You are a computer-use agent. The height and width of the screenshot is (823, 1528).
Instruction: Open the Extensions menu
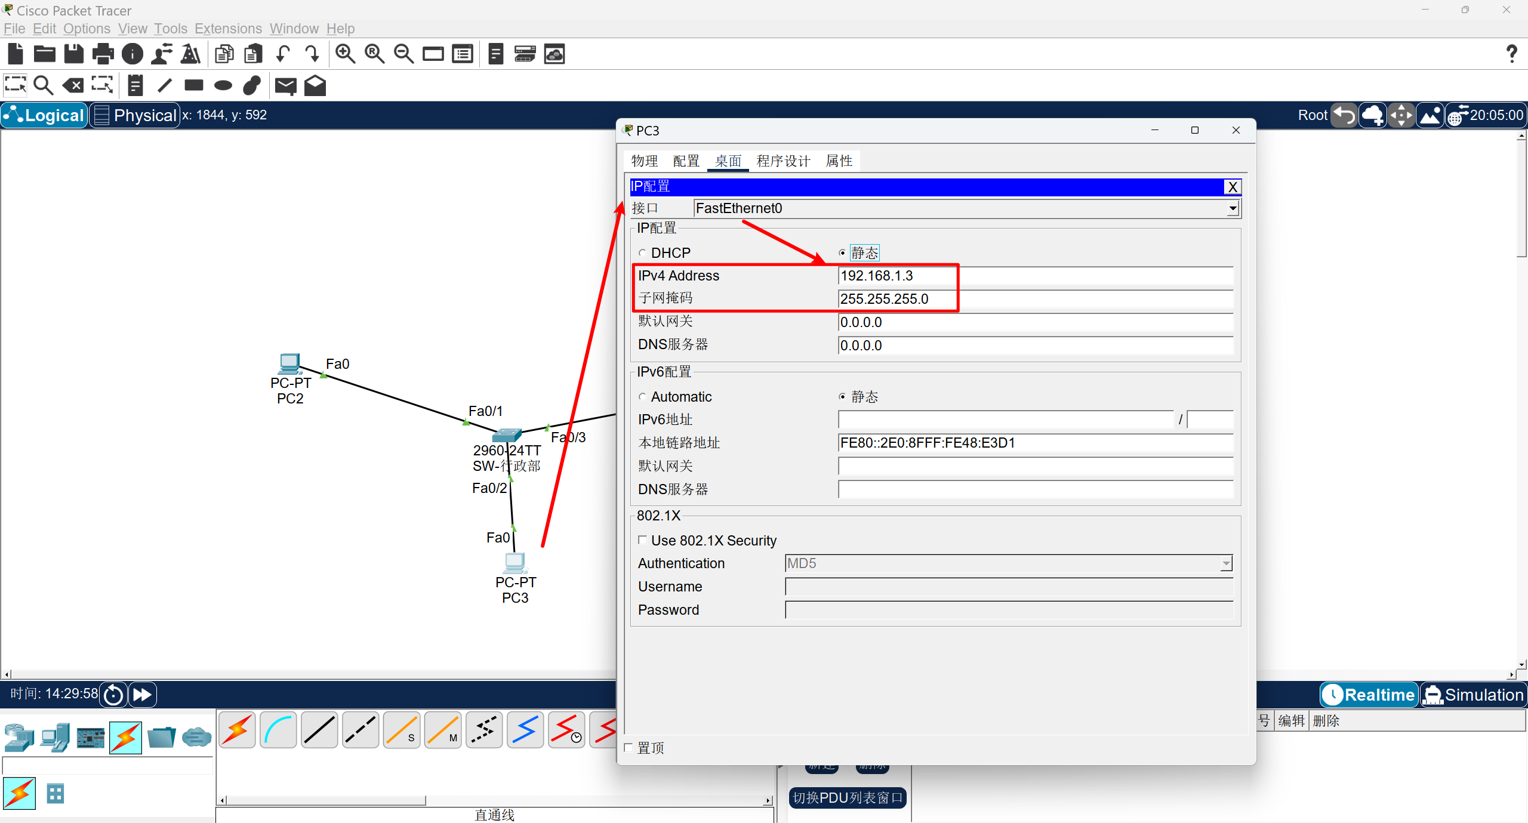click(x=229, y=29)
